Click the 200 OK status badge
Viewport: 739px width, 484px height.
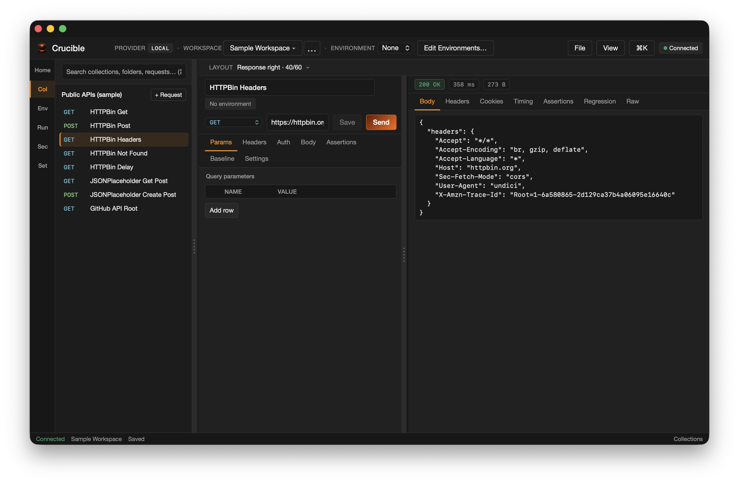(x=429, y=84)
